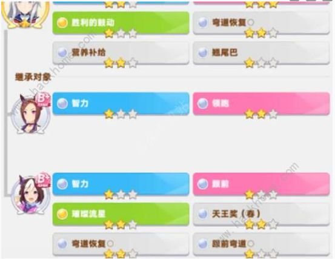
Task: Click the orb icon on the 领跑 bar
Action: click(202, 103)
